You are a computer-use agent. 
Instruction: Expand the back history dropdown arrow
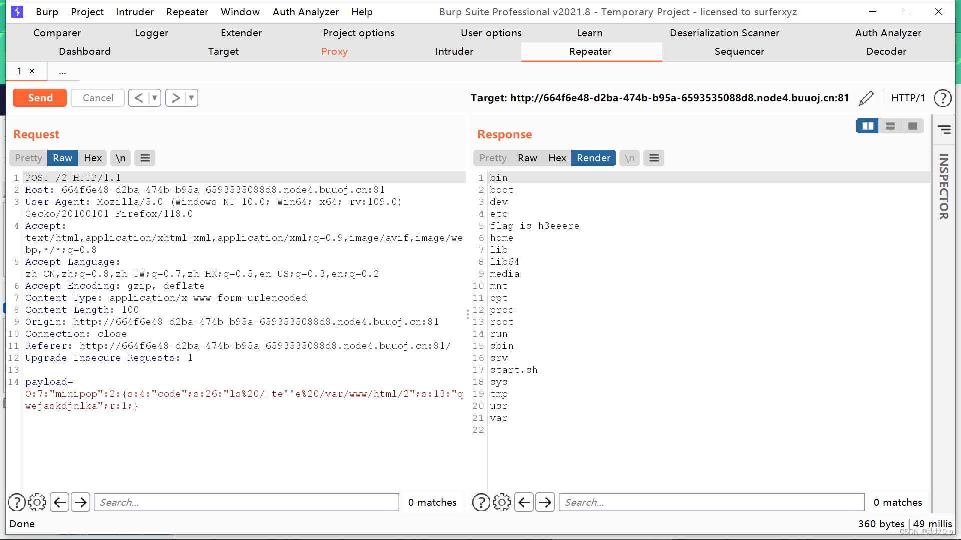point(155,98)
